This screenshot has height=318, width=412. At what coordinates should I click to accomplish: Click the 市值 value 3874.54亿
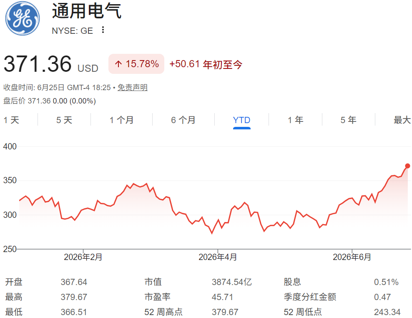coord(232,282)
